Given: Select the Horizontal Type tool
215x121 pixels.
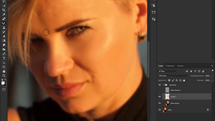Looking at the screenshot, I should 4,58.
